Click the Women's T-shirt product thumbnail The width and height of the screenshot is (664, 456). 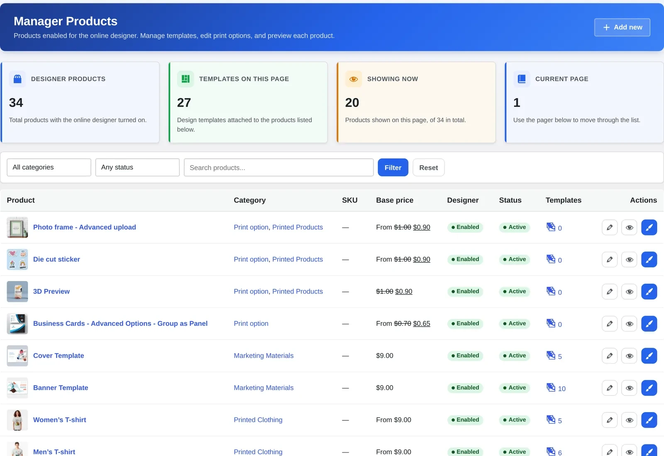pyautogui.click(x=17, y=420)
